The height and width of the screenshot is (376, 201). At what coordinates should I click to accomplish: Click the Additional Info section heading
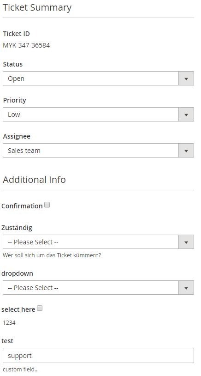pyautogui.click(x=34, y=180)
